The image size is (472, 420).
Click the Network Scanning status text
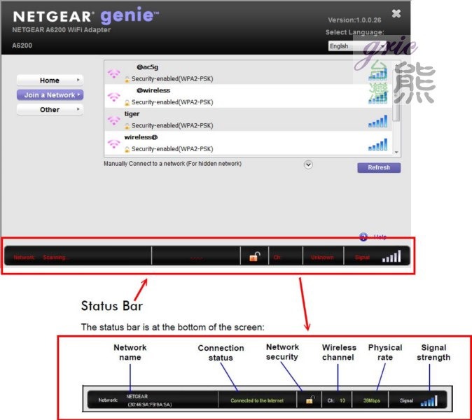41,258
